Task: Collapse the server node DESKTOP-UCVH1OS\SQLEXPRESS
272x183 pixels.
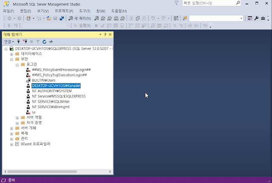Action: (6, 49)
